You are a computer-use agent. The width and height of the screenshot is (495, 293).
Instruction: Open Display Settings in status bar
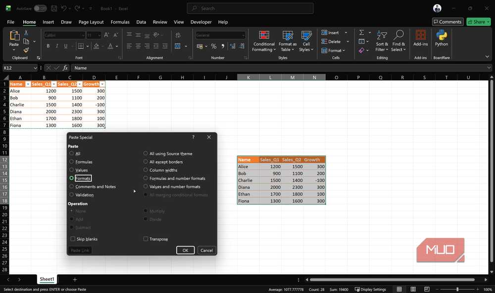pos(370,289)
